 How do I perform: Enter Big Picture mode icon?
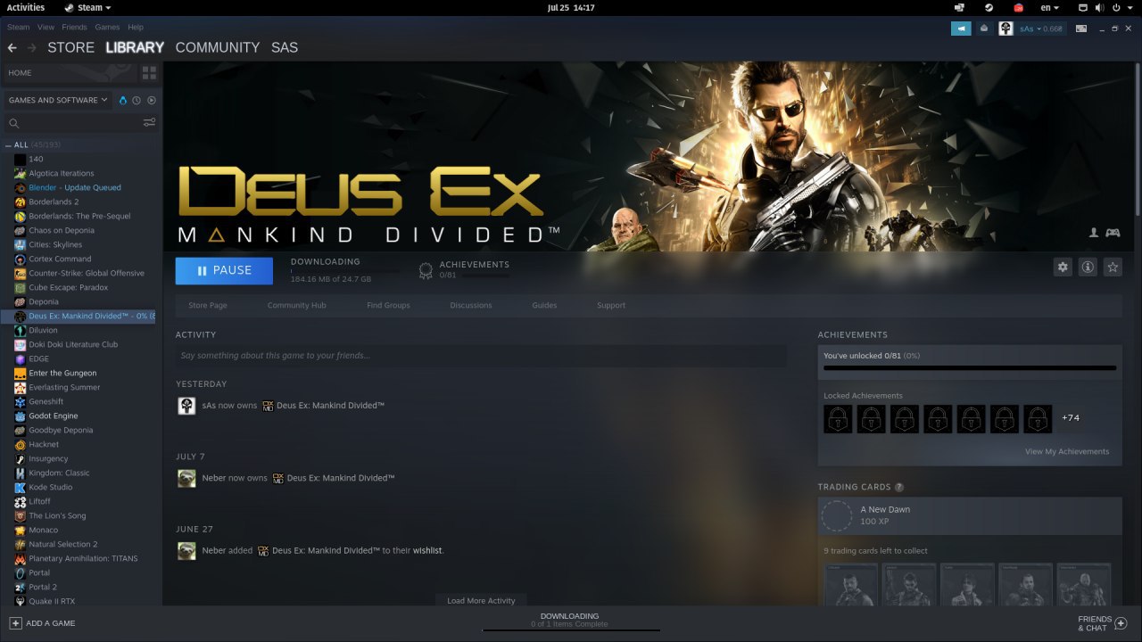1080,29
